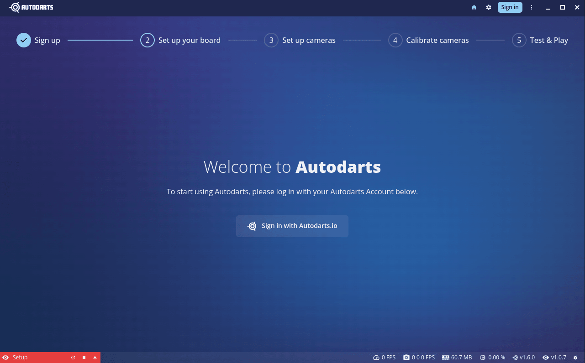Click the memory chip icon
Screen dimensions: 585x363
click(x=446, y=358)
